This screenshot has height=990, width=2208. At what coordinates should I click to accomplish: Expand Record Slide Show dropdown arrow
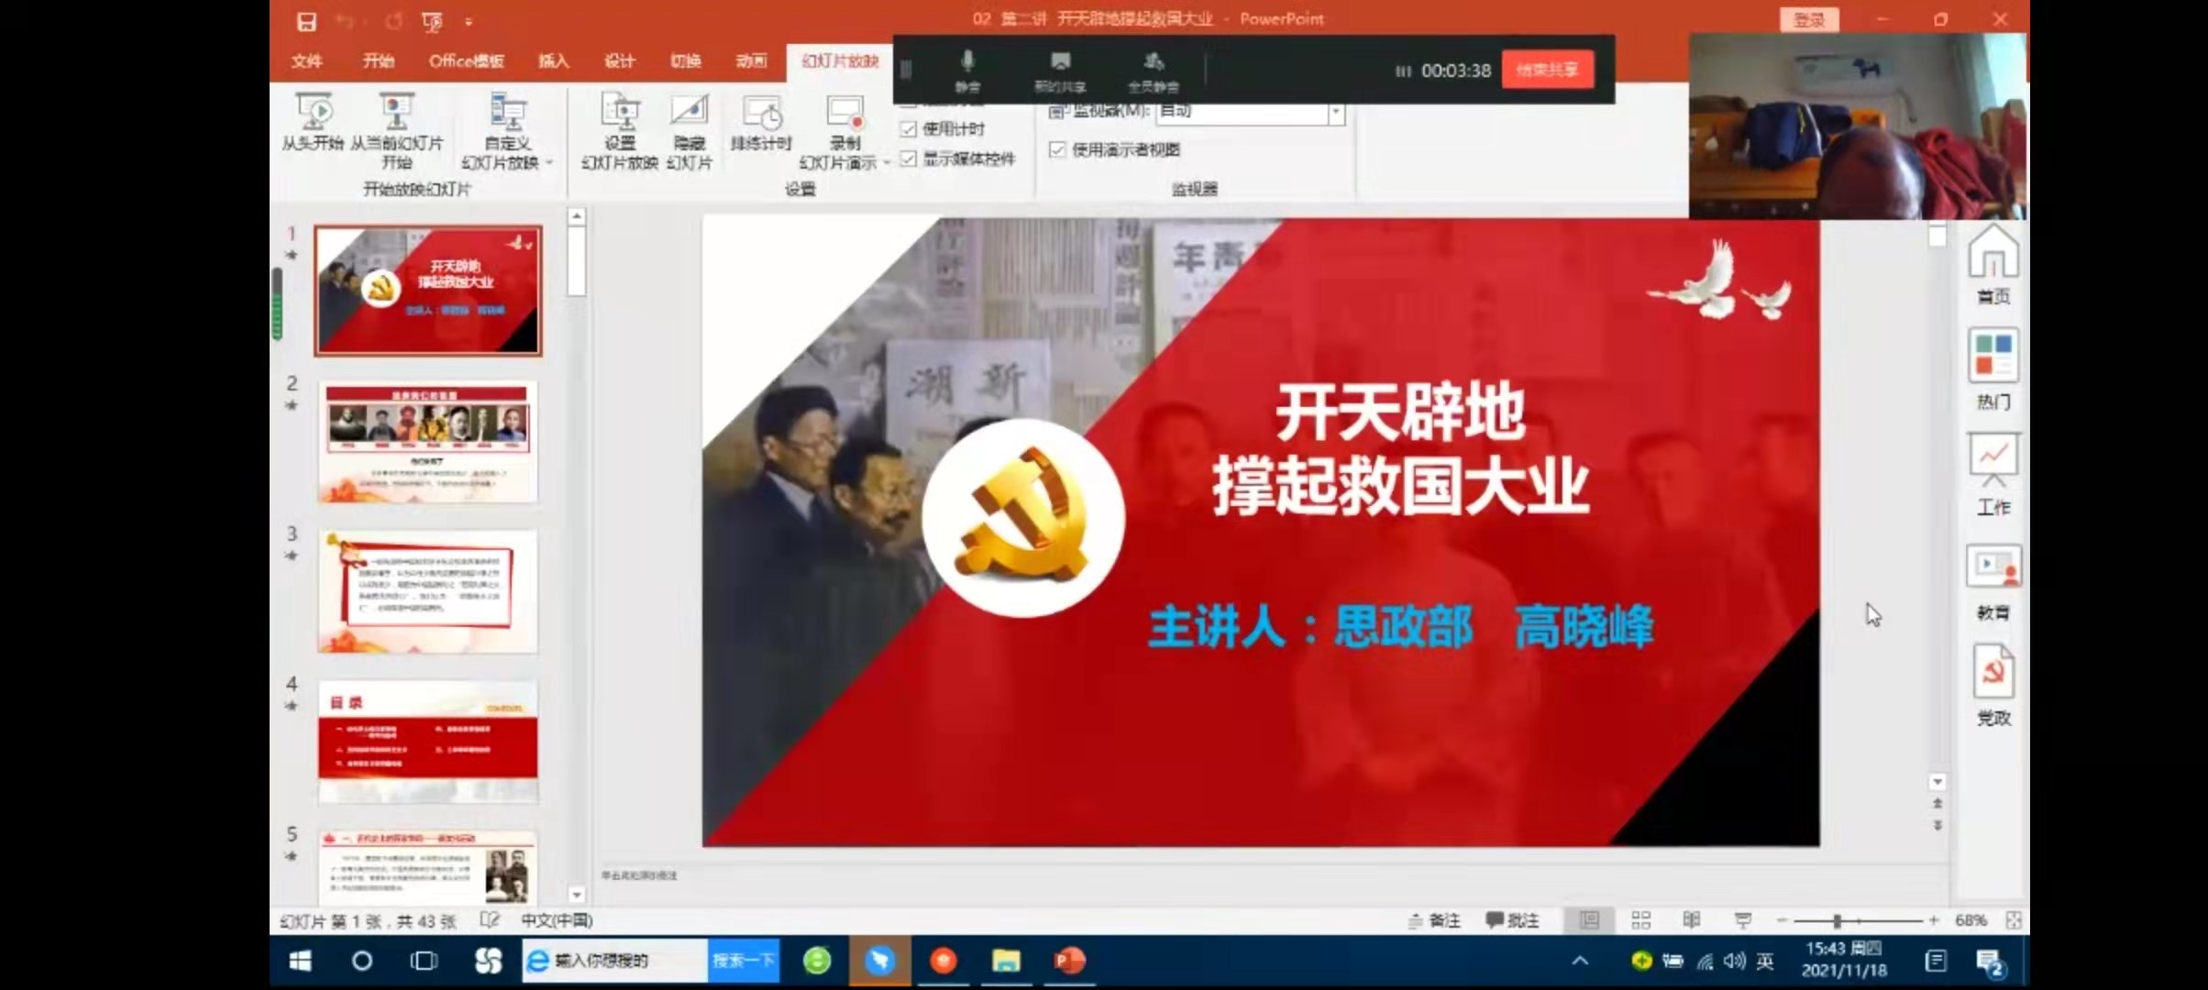click(x=887, y=163)
